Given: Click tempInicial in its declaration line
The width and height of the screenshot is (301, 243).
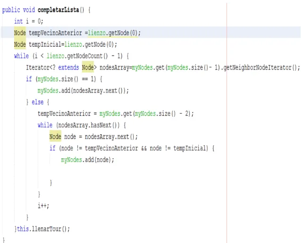Looking at the screenshot, I should (45, 45).
